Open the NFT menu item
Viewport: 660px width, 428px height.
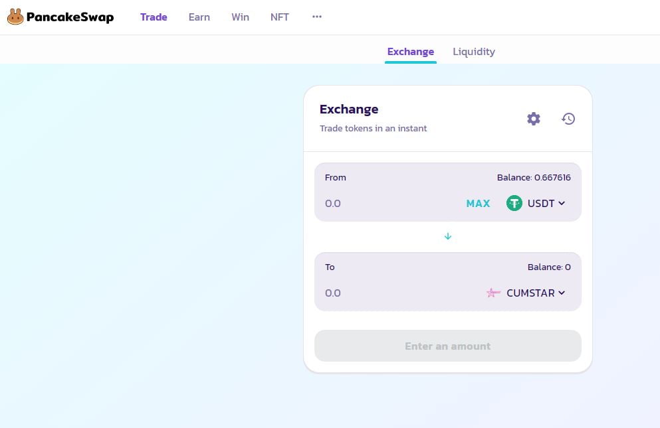[x=279, y=17]
